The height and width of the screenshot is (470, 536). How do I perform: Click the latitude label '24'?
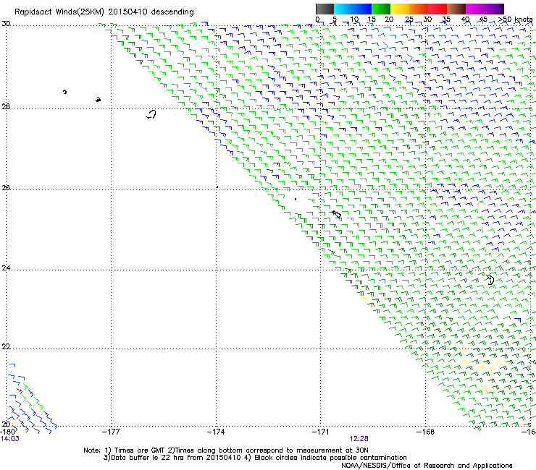(6, 268)
